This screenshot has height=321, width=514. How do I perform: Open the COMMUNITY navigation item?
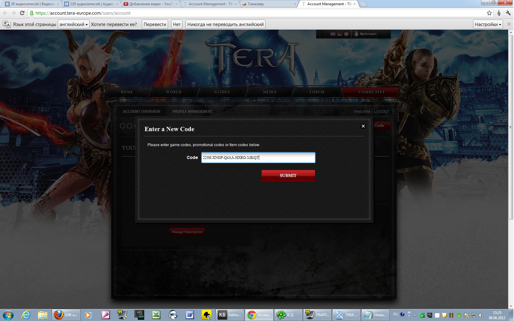(371, 92)
